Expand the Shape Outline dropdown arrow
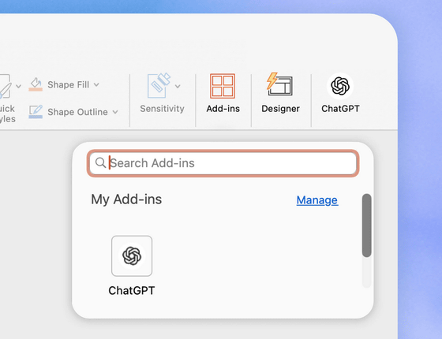The image size is (442, 339). [115, 112]
